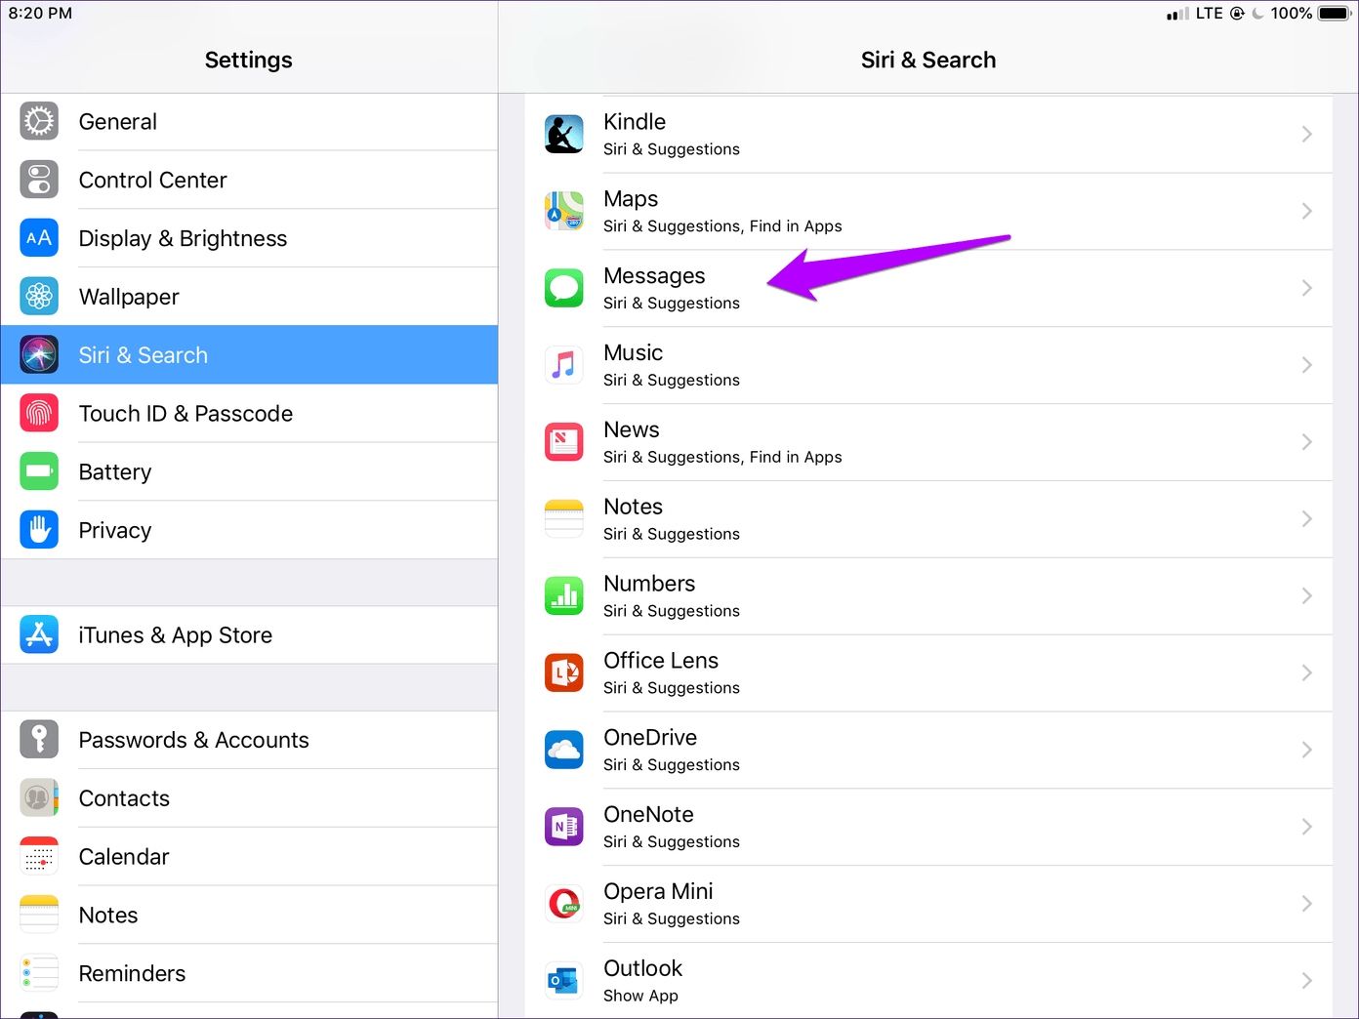Viewport: 1359px width, 1019px height.
Task: Open Contacts settings label
Action: (x=124, y=798)
